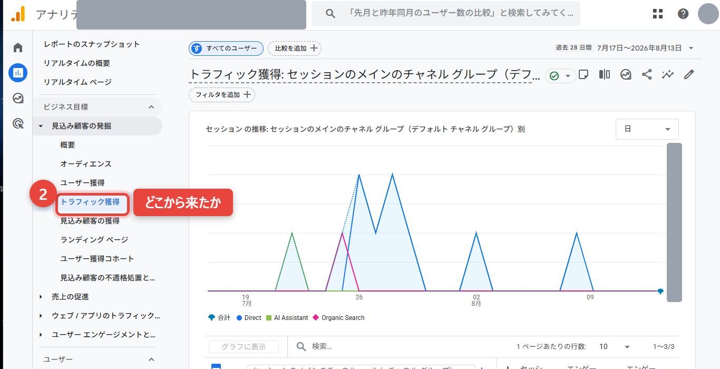Toggle the 合計 legend series

[219, 318]
